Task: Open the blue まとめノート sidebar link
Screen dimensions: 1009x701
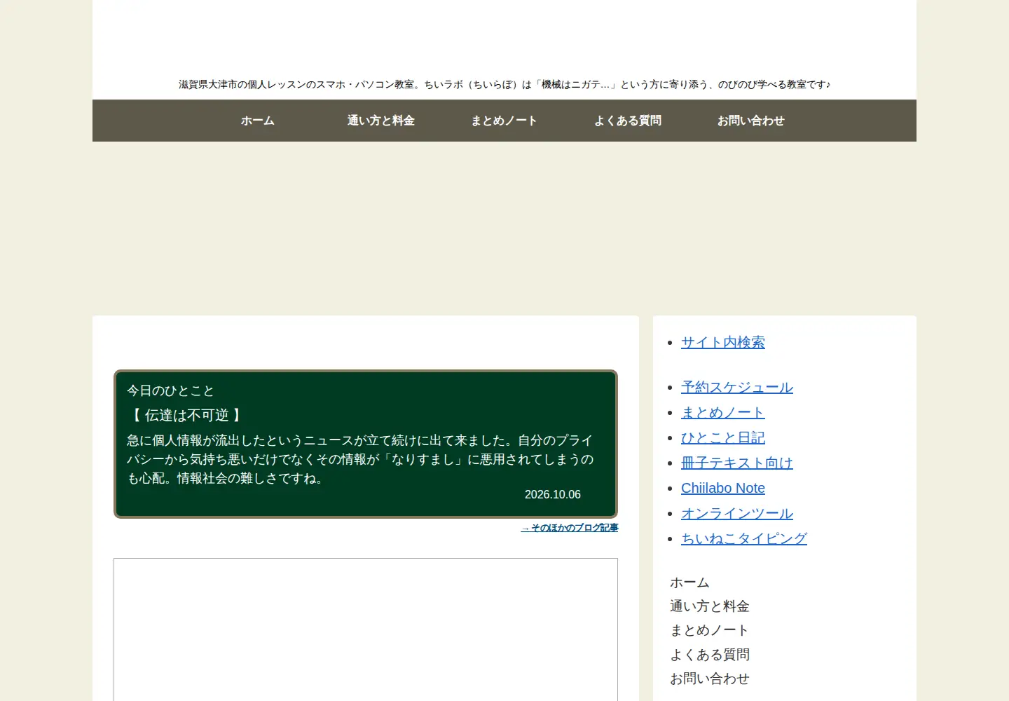Action: coord(723,412)
